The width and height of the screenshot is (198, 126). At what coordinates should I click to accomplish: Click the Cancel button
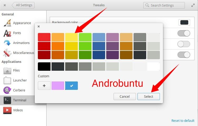[x=125, y=96]
